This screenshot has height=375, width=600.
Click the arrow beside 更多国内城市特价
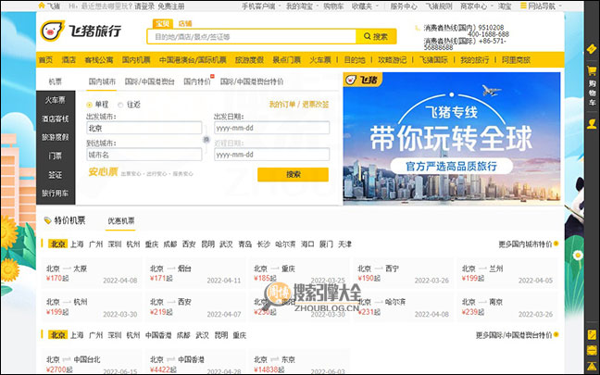tap(556, 244)
